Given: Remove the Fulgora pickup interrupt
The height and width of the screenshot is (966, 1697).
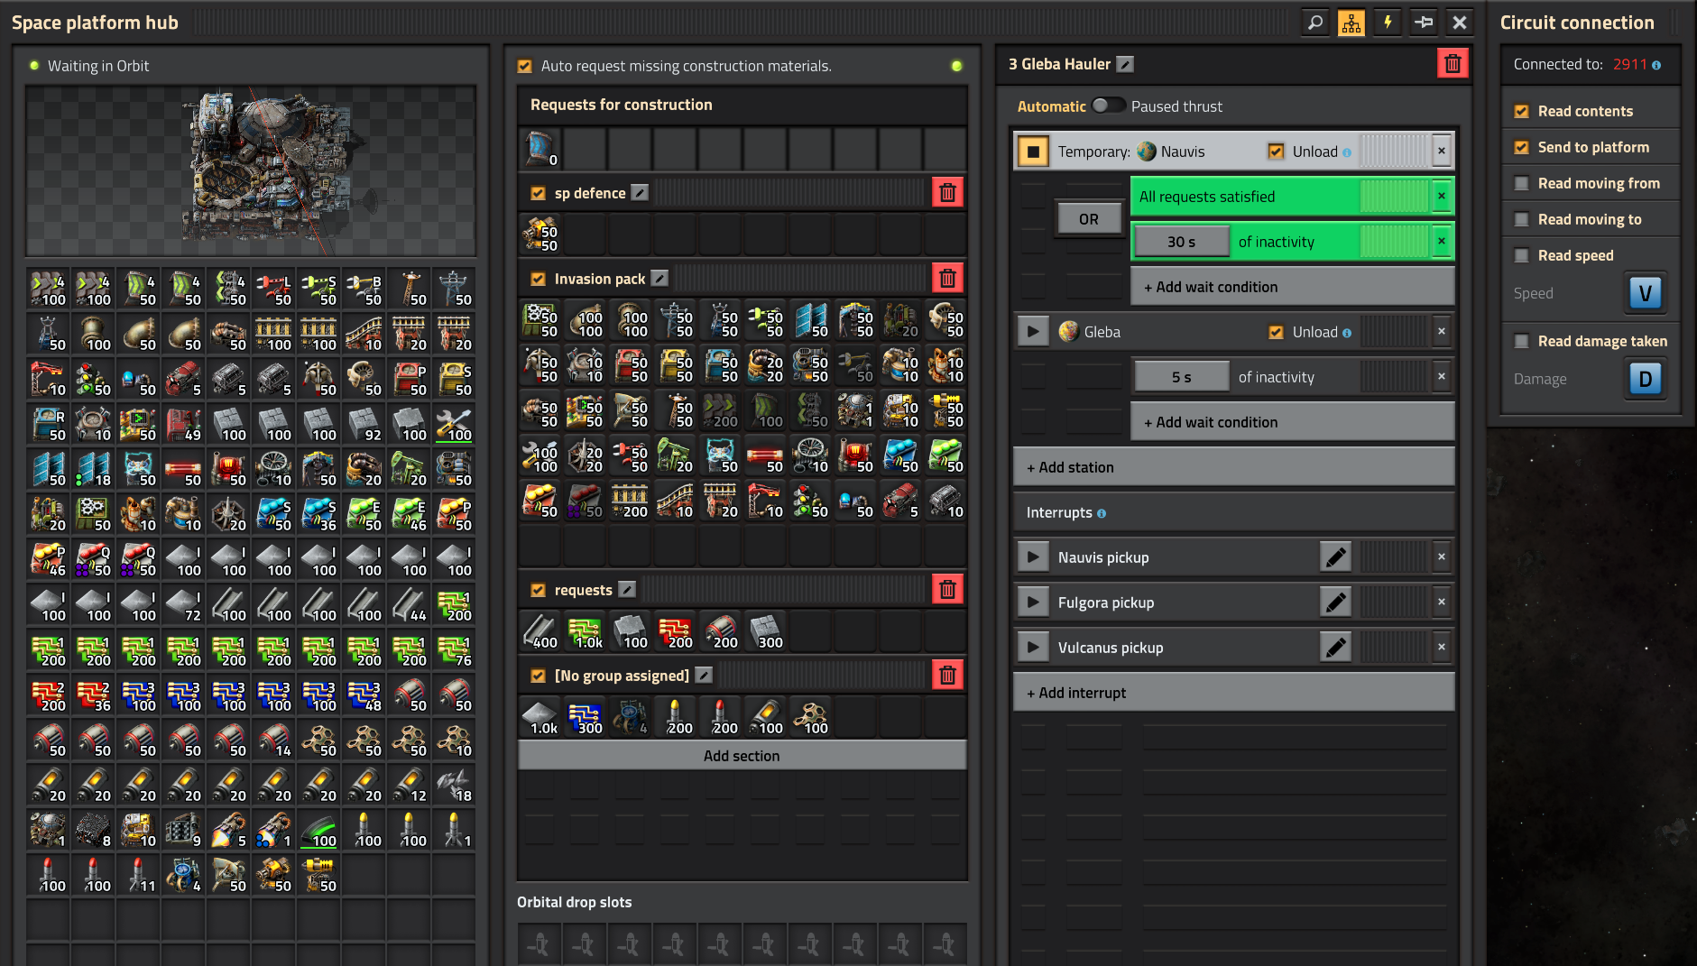Looking at the screenshot, I should (x=1442, y=602).
